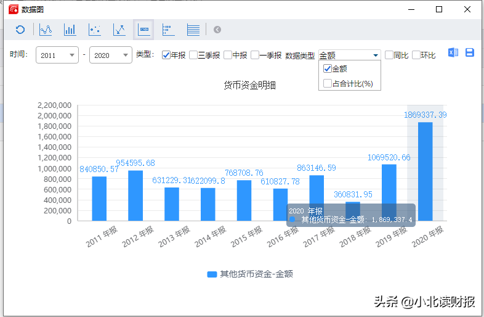484x317 pixels.
Task: Toggle the 其他货币资金-金额 legend swatch
Action: pos(212,274)
